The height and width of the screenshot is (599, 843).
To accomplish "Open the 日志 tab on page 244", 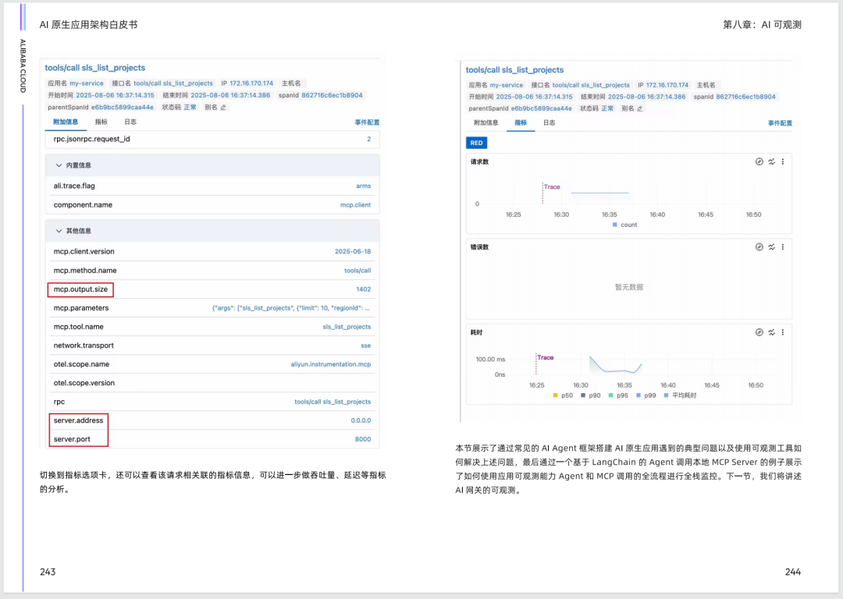I will 549,122.
